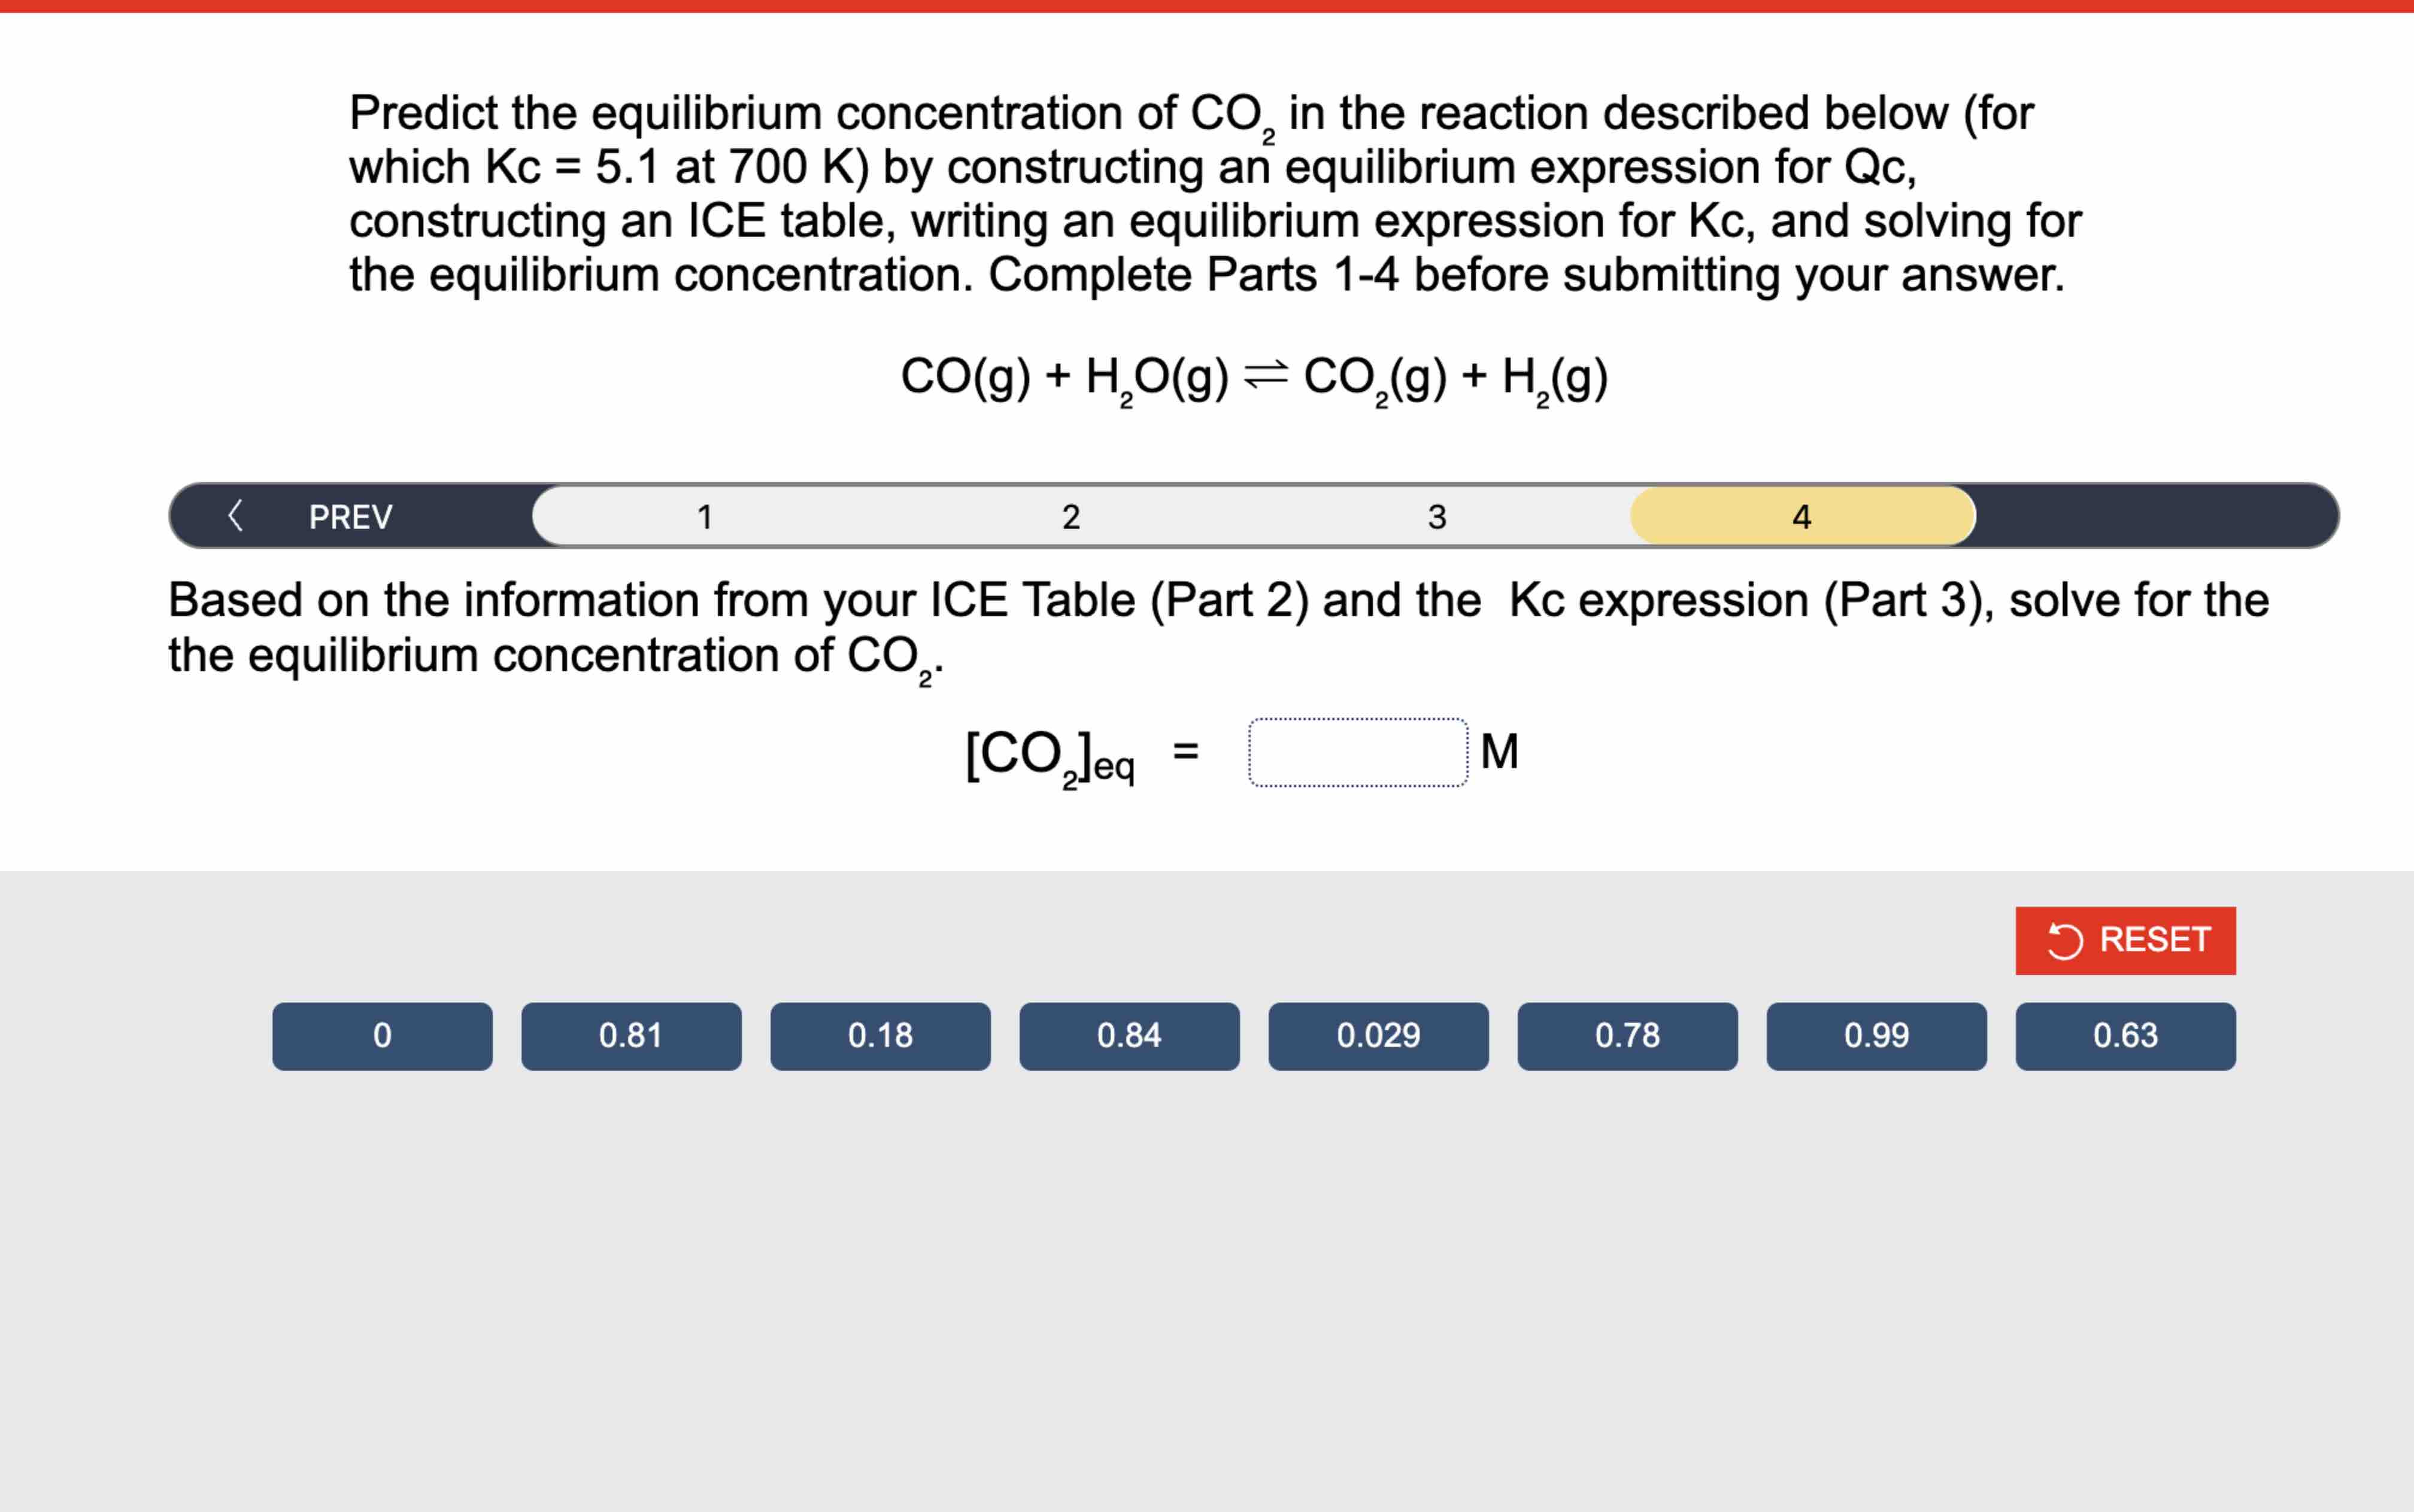
Task: Choose the answer 0
Action: 382,1036
